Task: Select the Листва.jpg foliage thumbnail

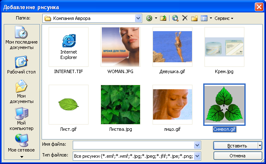Action: (x=121, y=105)
